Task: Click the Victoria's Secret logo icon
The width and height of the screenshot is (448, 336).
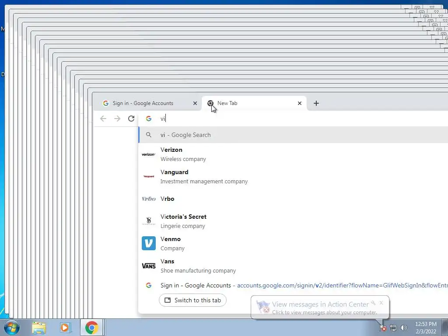Action: tap(149, 221)
